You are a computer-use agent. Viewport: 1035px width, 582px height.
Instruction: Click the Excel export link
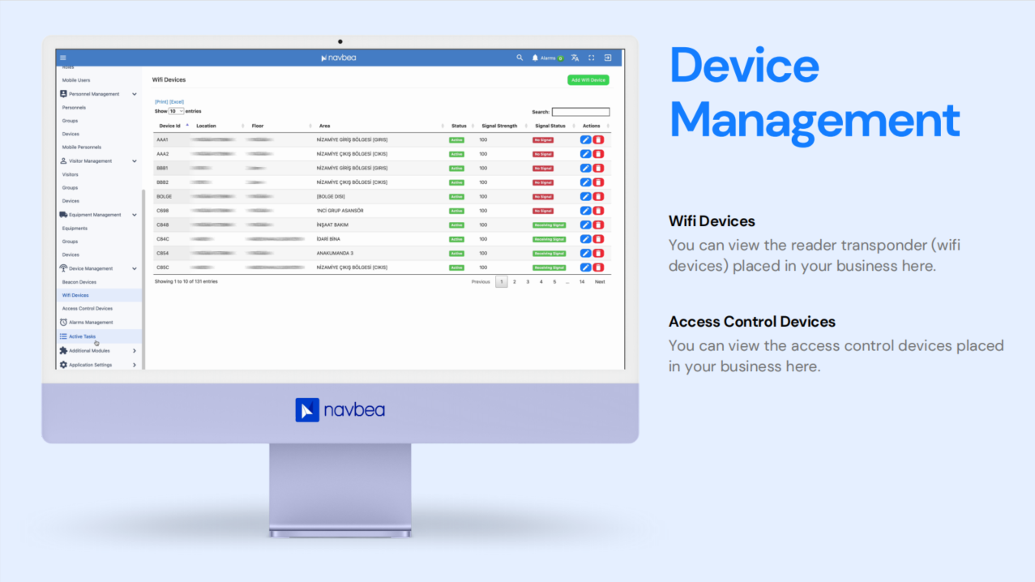tap(177, 102)
